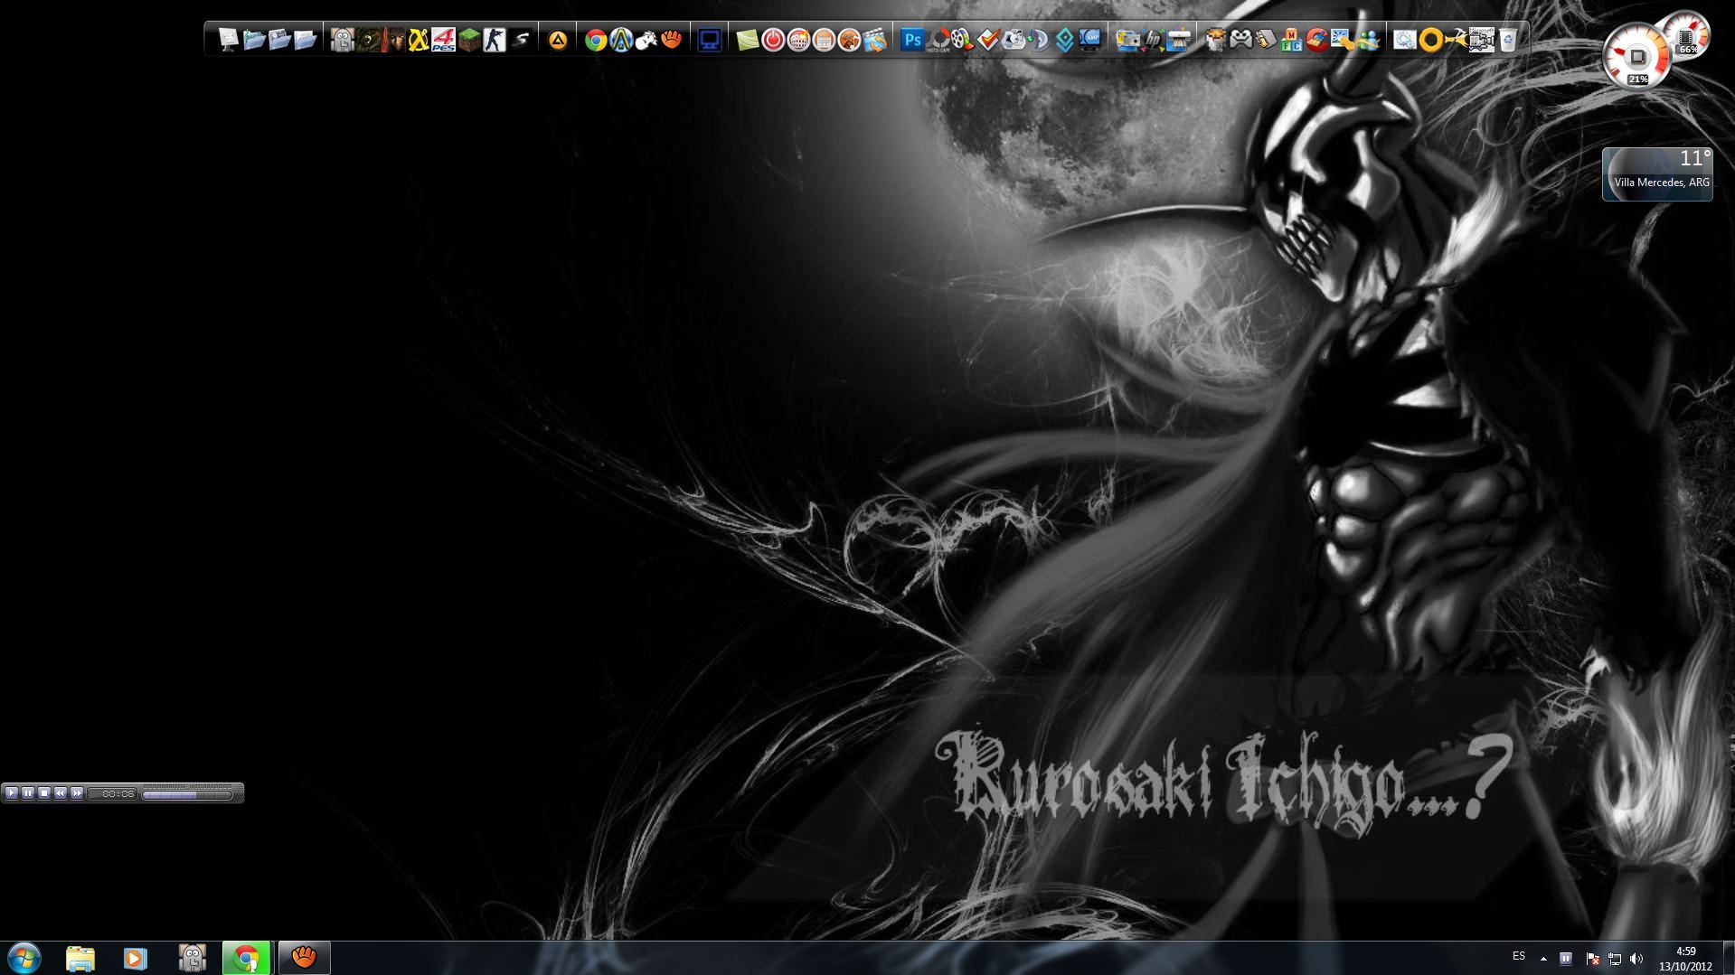Open Google Chrome from the top dock
Image resolution: width=1735 pixels, height=975 pixels.
(595, 40)
